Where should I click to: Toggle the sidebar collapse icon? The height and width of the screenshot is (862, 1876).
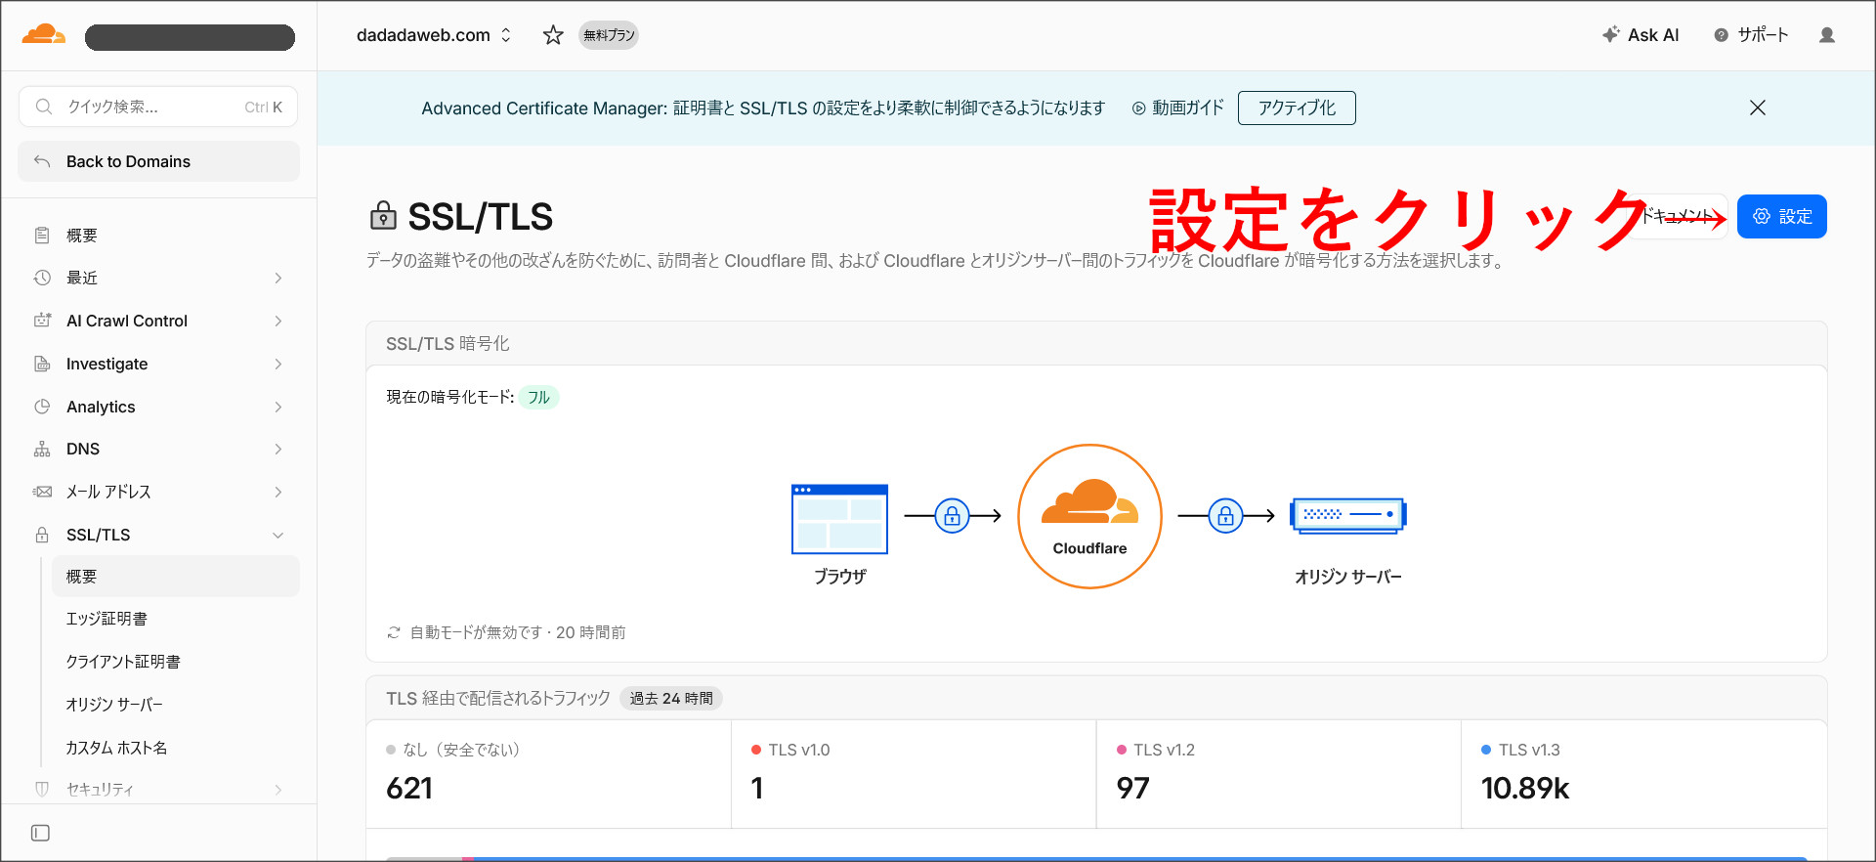(x=40, y=833)
